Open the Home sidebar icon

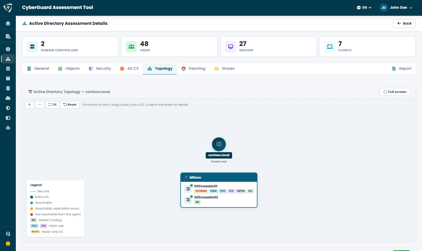pos(8,23)
